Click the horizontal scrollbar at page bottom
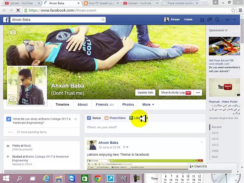 [x=118, y=172]
